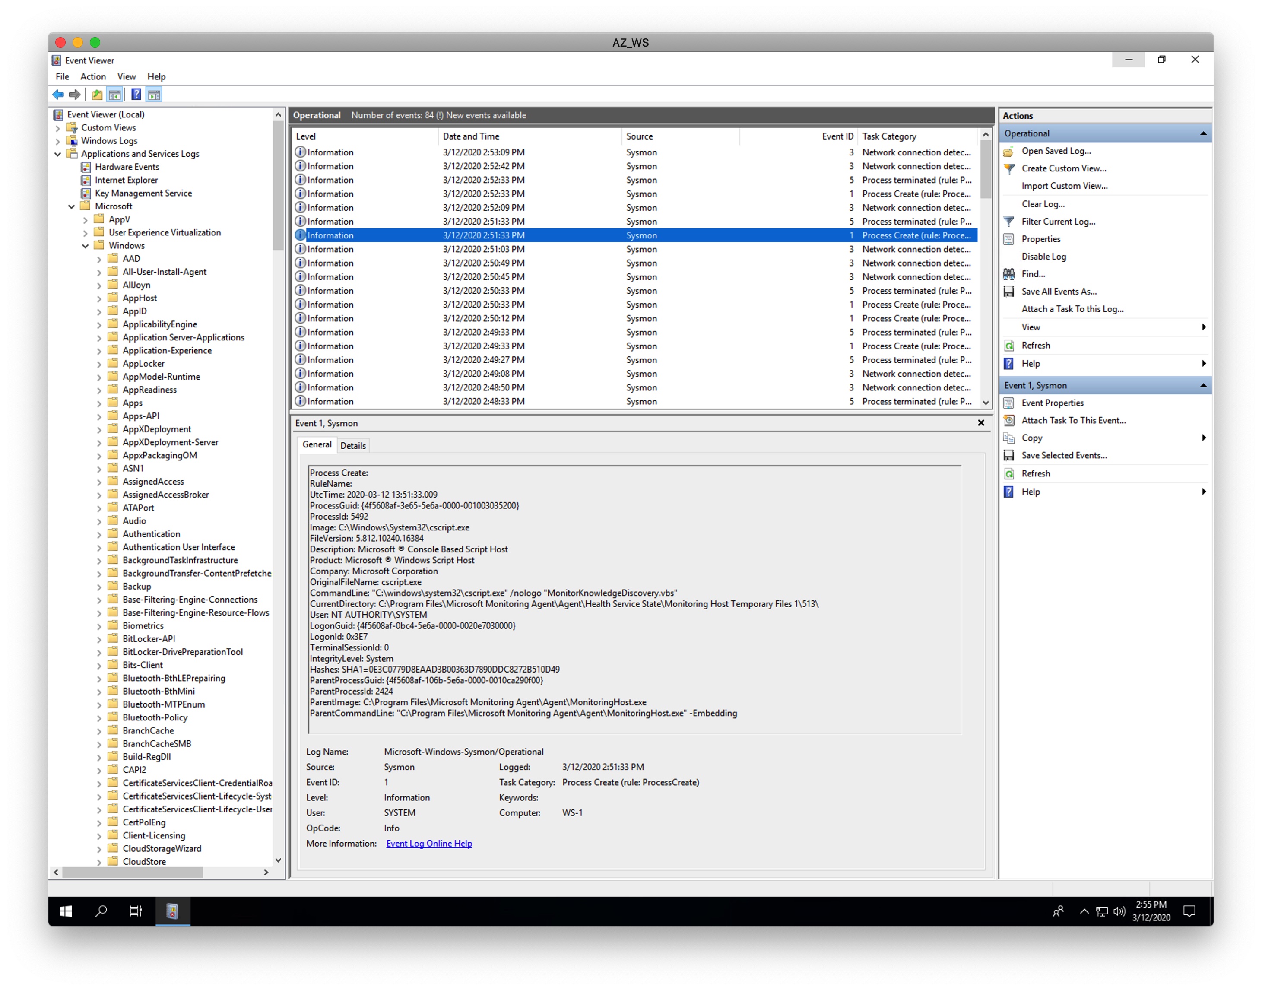1262x990 pixels.
Task: Open the File menu
Action: pos(62,77)
